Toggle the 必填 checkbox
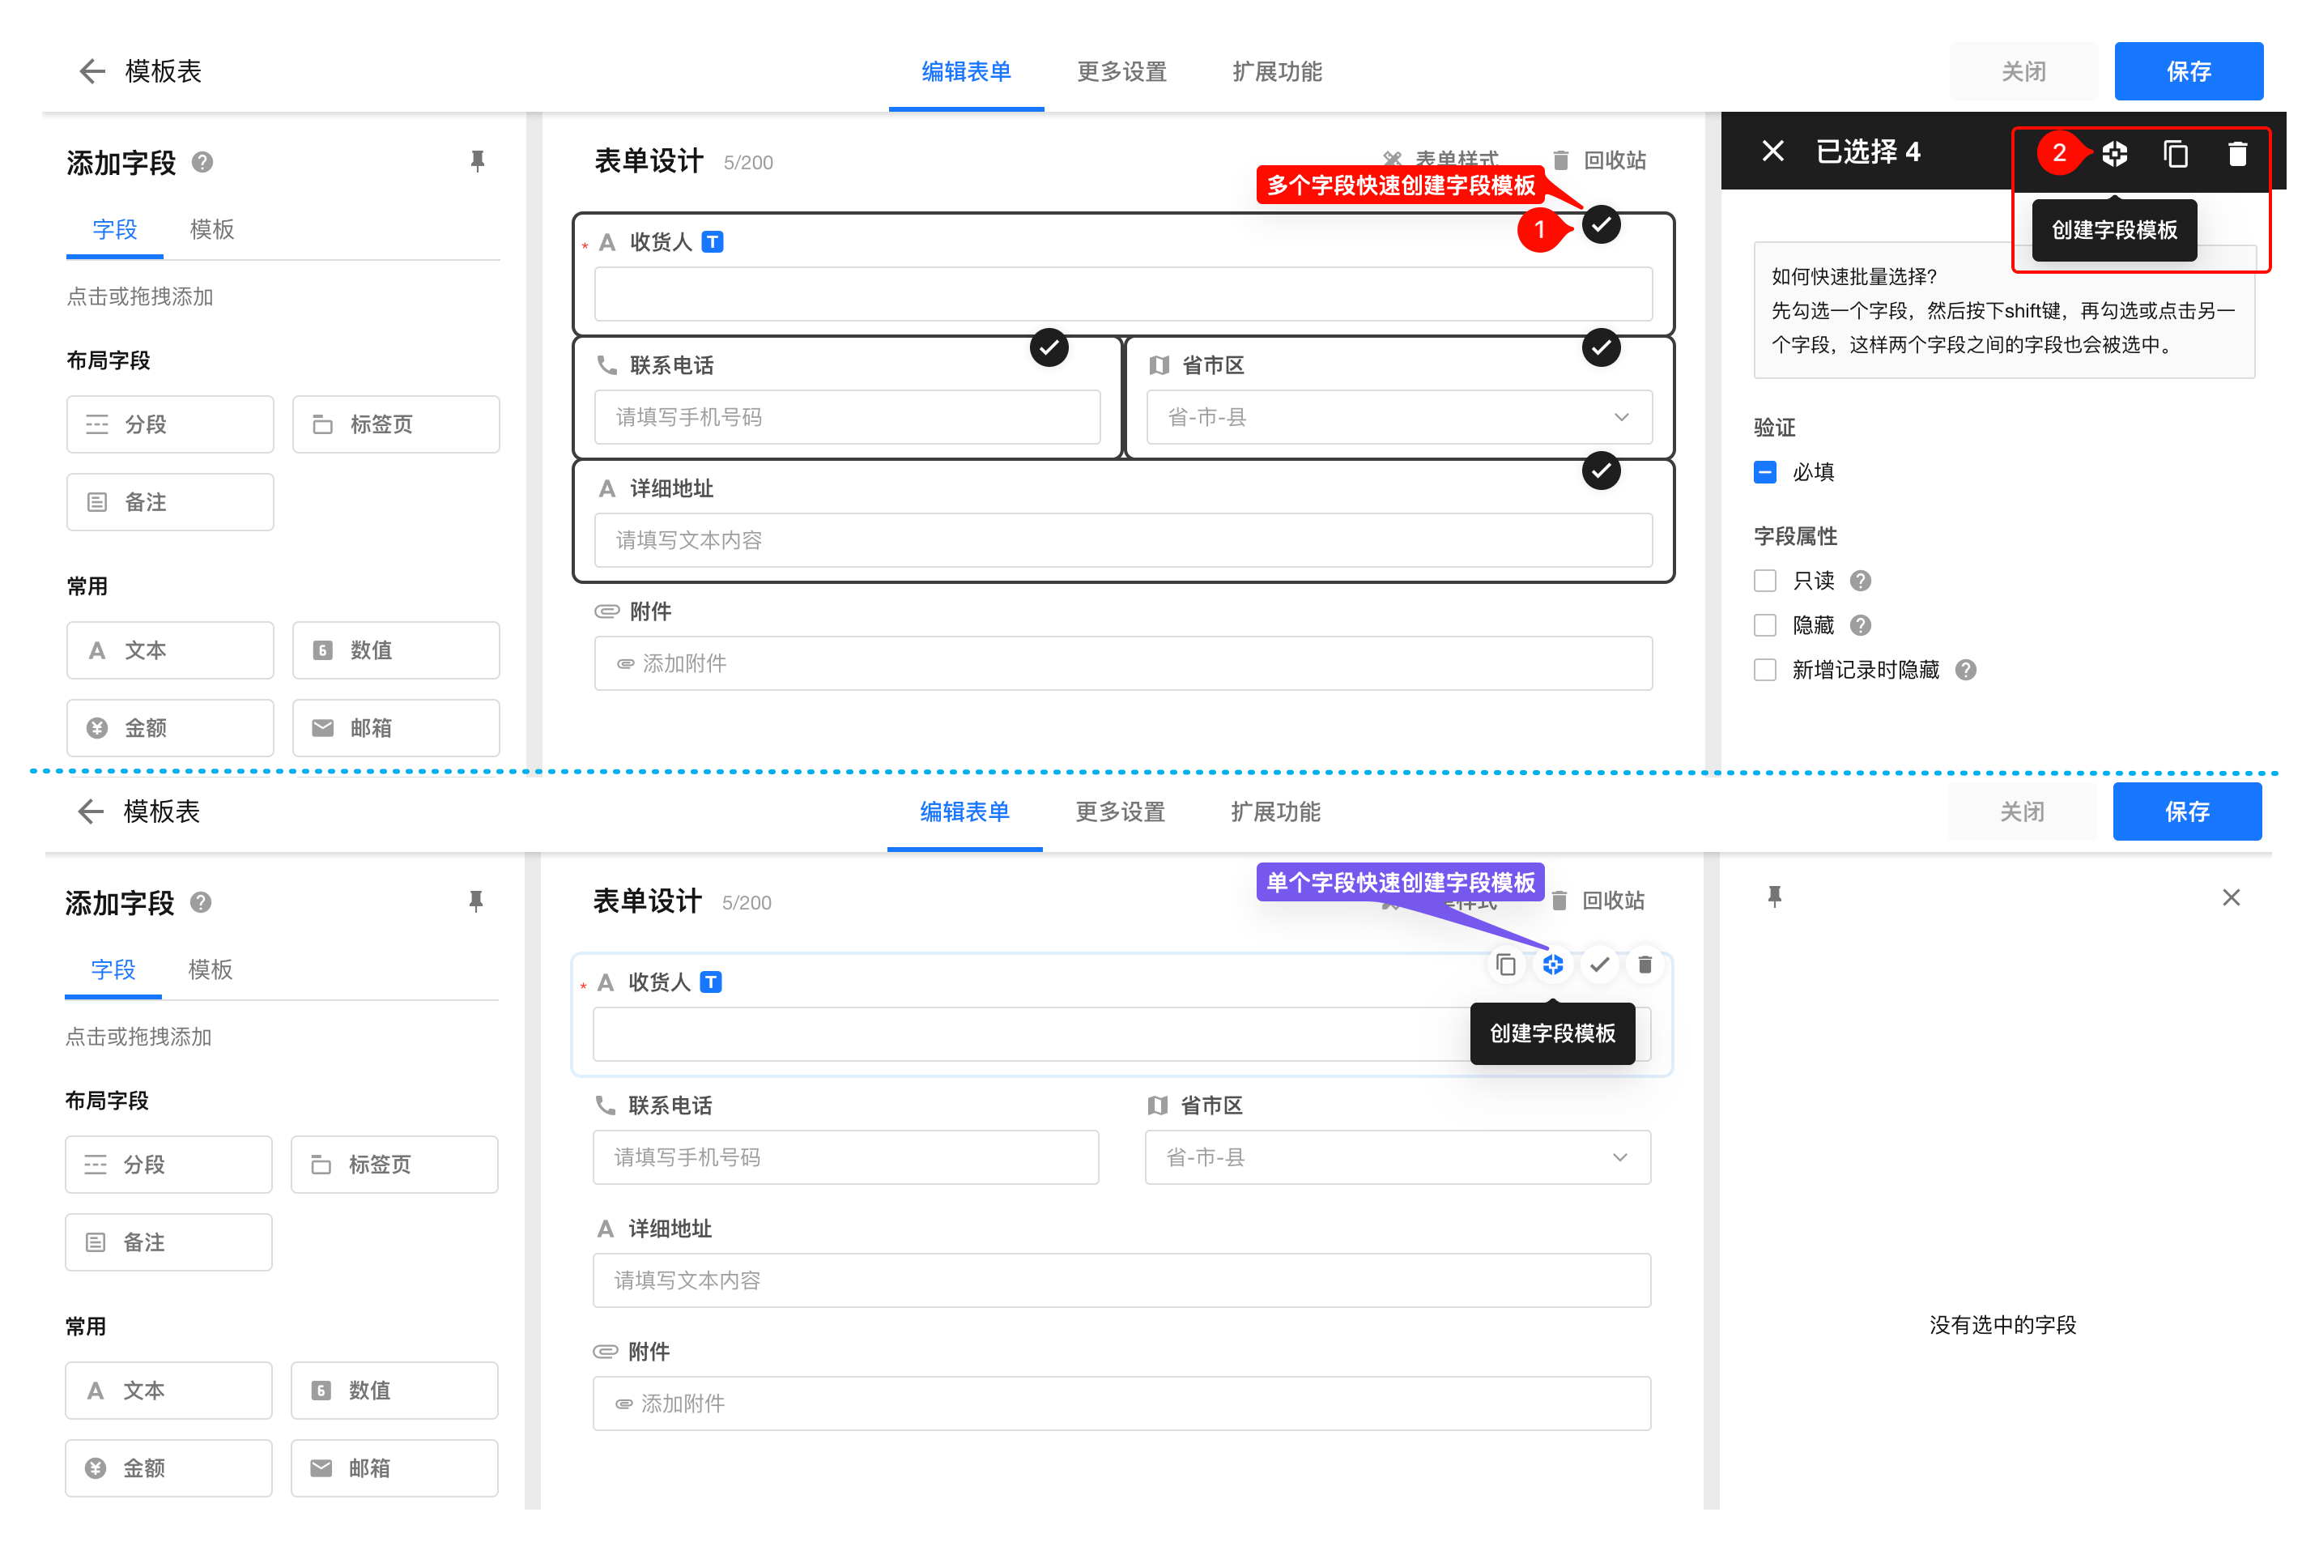 coord(1764,472)
